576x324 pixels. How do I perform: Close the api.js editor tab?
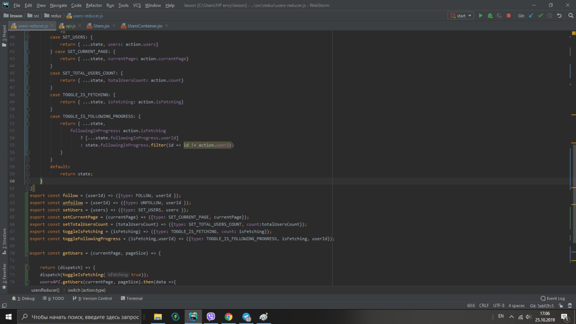pyautogui.click(x=79, y=26)
